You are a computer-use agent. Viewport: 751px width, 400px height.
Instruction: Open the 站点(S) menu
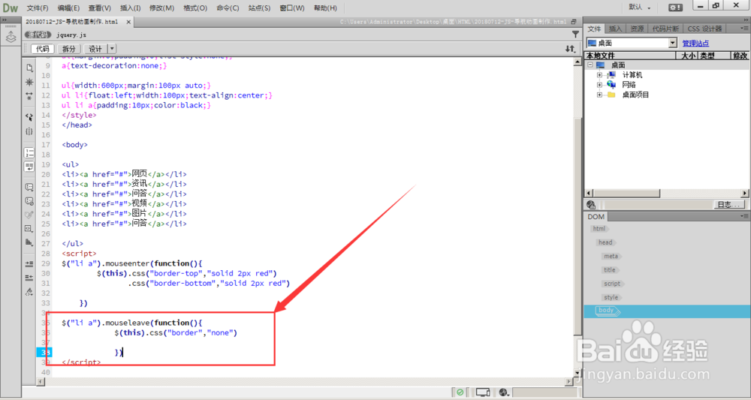pos(259,8)
